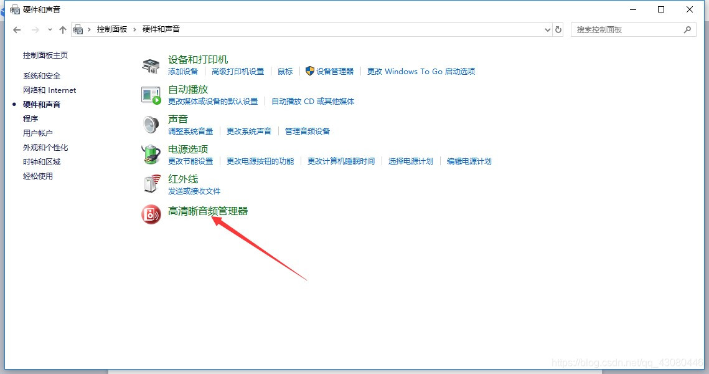The width and height of the screenshot is (709, 374).
Task: Click 更改 Windows To Go 启动选项
Action: click(421, 72)
